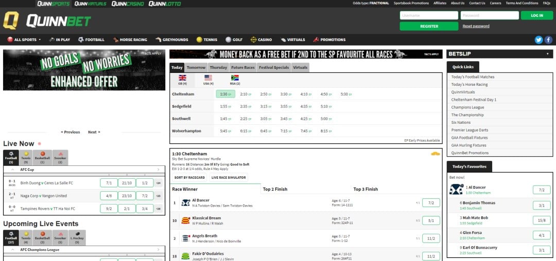Viewport: 556px width, 261px height.
Task: Show the Previous promo banner
Action: pyautogui.click(x=70, y=132)
